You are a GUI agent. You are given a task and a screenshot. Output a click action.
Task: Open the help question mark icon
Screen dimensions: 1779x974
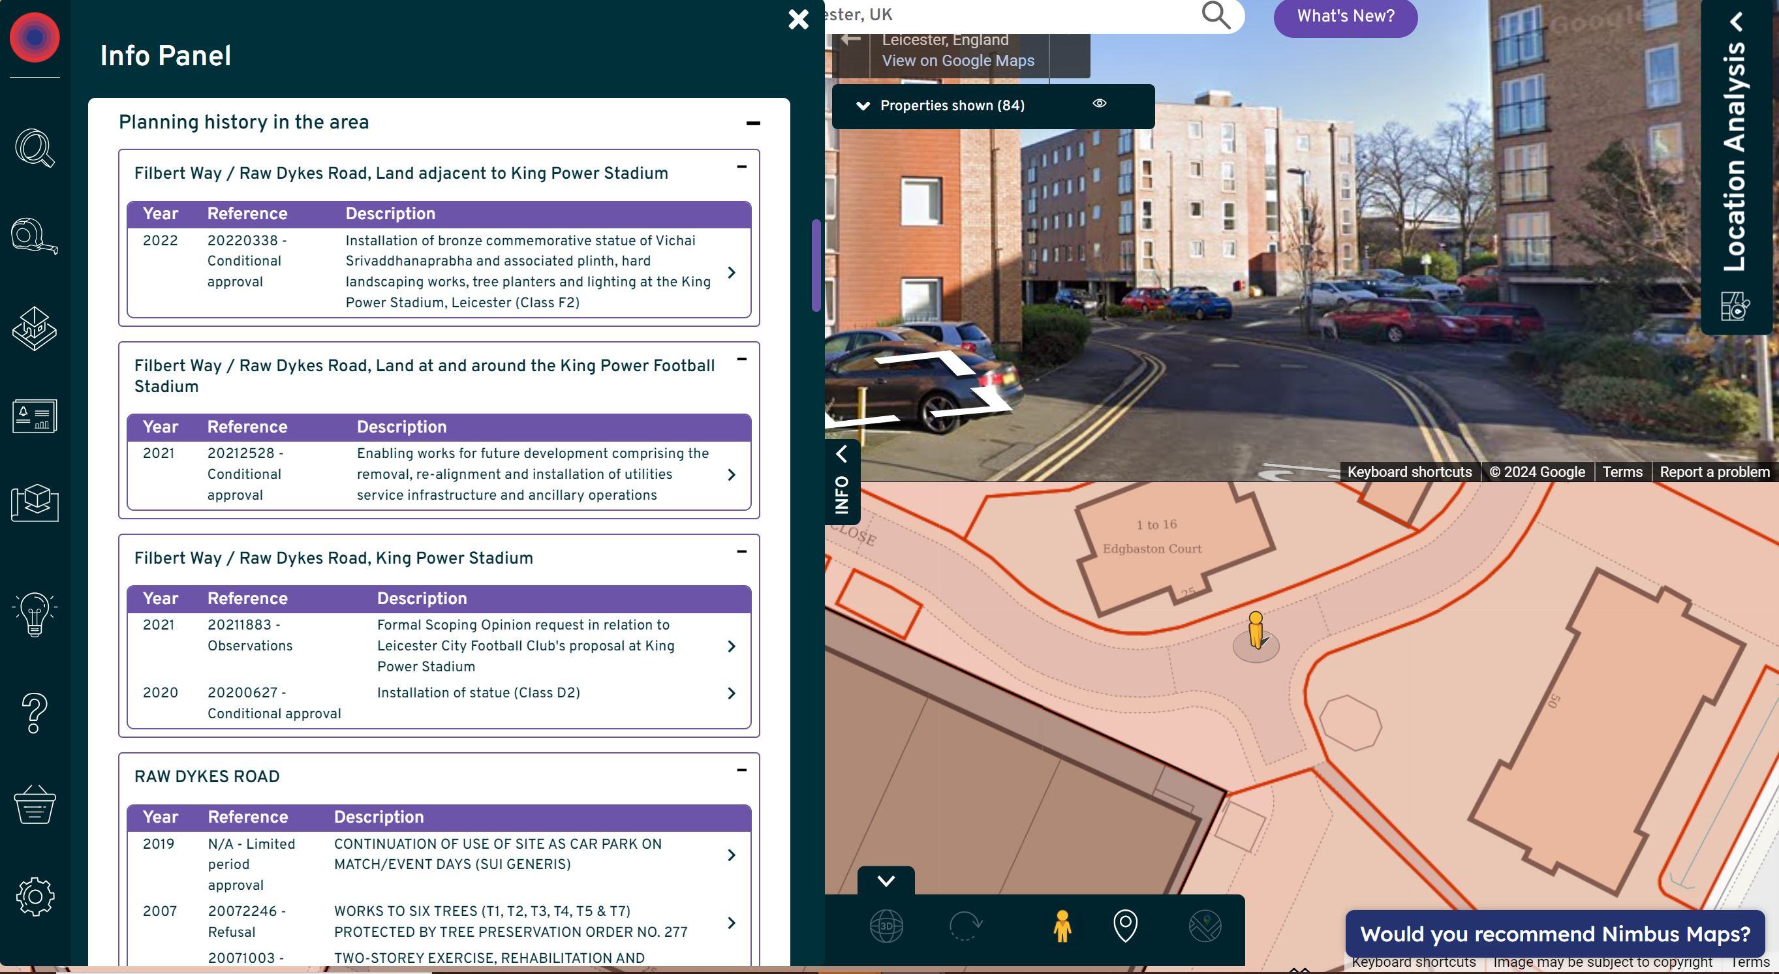[x=35, y=713]
